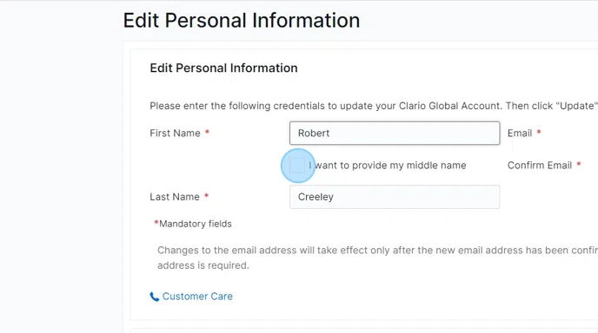The width and height of the screenshot is (598, 333).
Task: Click the red asterisk beside Confirm Email
Action: pyautogui.click(x=579, y=164)
